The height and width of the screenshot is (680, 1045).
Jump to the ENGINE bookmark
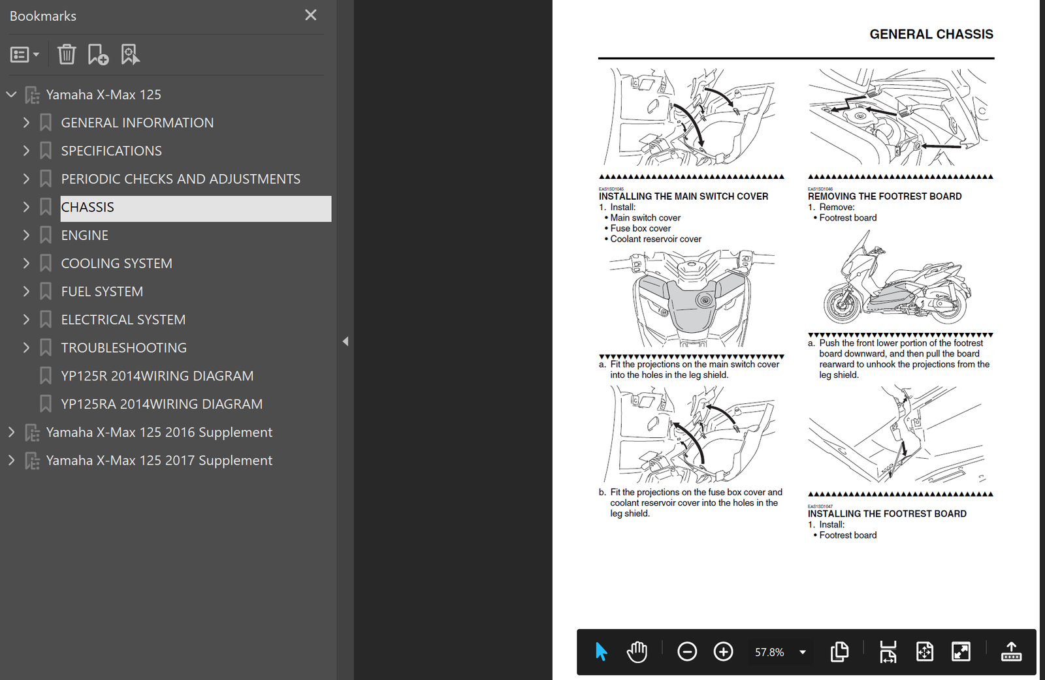click(85, 235)
